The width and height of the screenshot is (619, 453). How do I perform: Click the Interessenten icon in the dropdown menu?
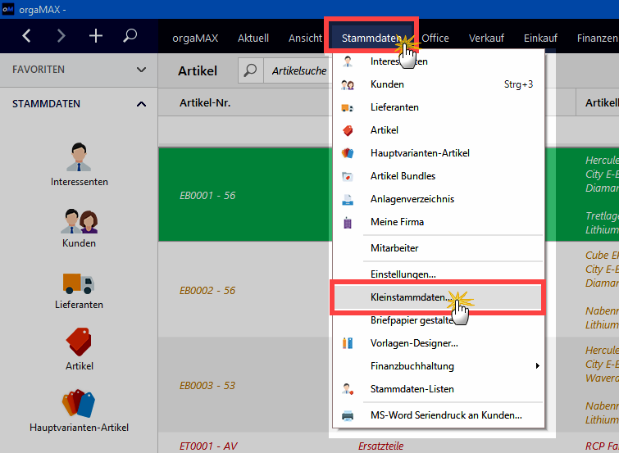point(348,61)
